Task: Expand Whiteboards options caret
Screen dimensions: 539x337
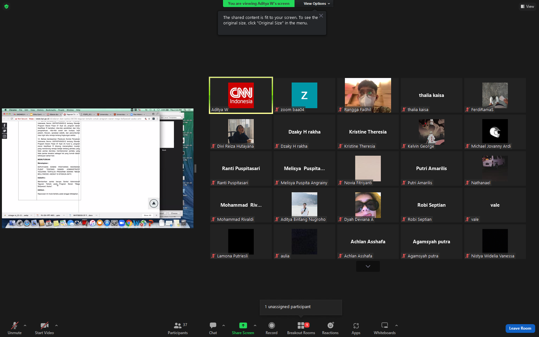Action: 397,325
